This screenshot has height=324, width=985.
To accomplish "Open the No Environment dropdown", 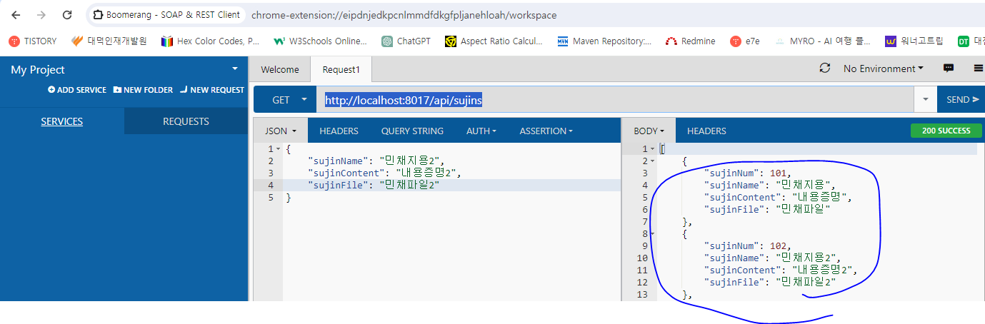I will coord(883,69).
